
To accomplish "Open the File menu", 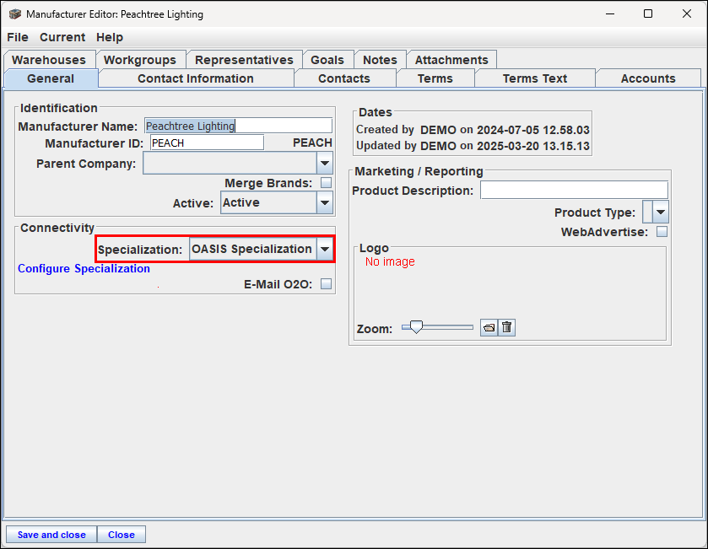I will click(18, 37).
